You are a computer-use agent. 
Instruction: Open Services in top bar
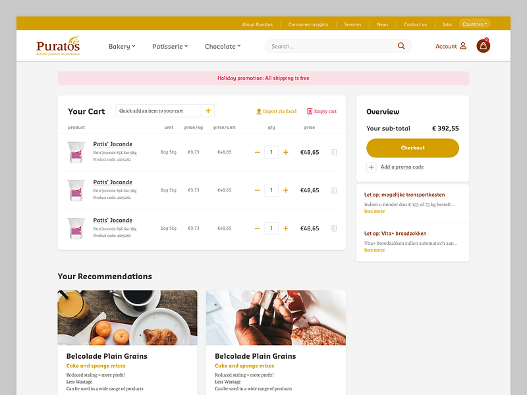[x=352, y=24]
